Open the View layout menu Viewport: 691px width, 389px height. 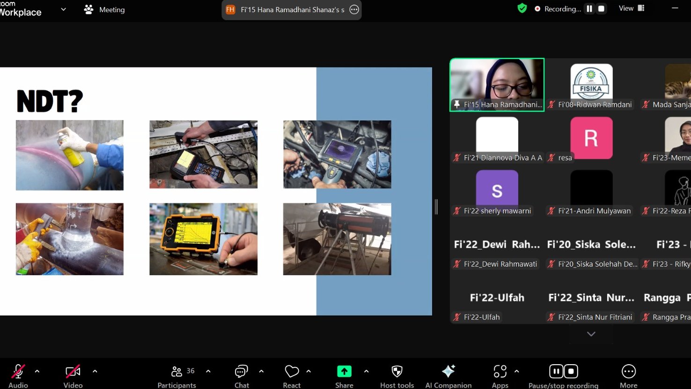click(x=631, y=8)
